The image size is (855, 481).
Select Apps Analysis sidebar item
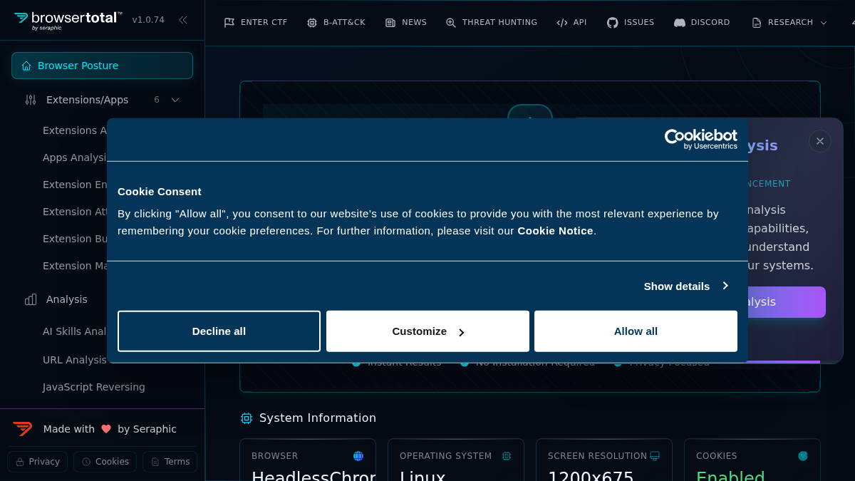click(x=75, y=157)
